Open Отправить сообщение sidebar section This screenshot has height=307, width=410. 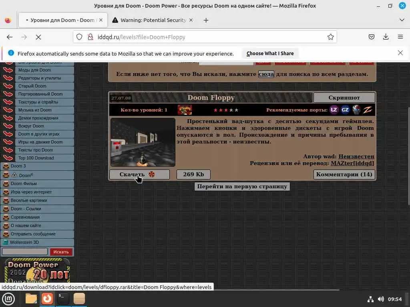pyautogui.click(x=37, y=234)
